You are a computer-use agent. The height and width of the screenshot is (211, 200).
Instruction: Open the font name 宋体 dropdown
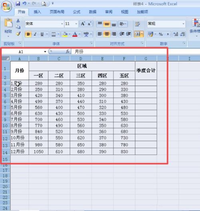pyautogui.click(x=62, y=24)
